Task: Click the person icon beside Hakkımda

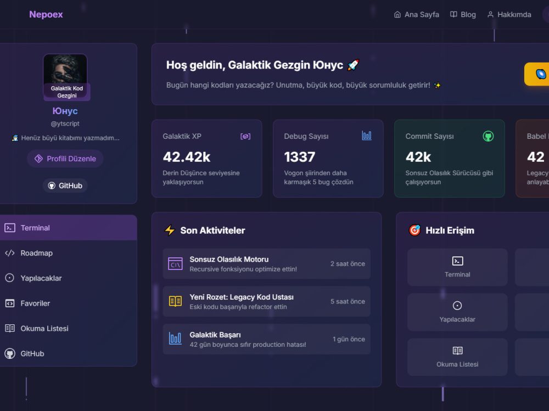Action: pyautogui.click(x=490, y=14)
